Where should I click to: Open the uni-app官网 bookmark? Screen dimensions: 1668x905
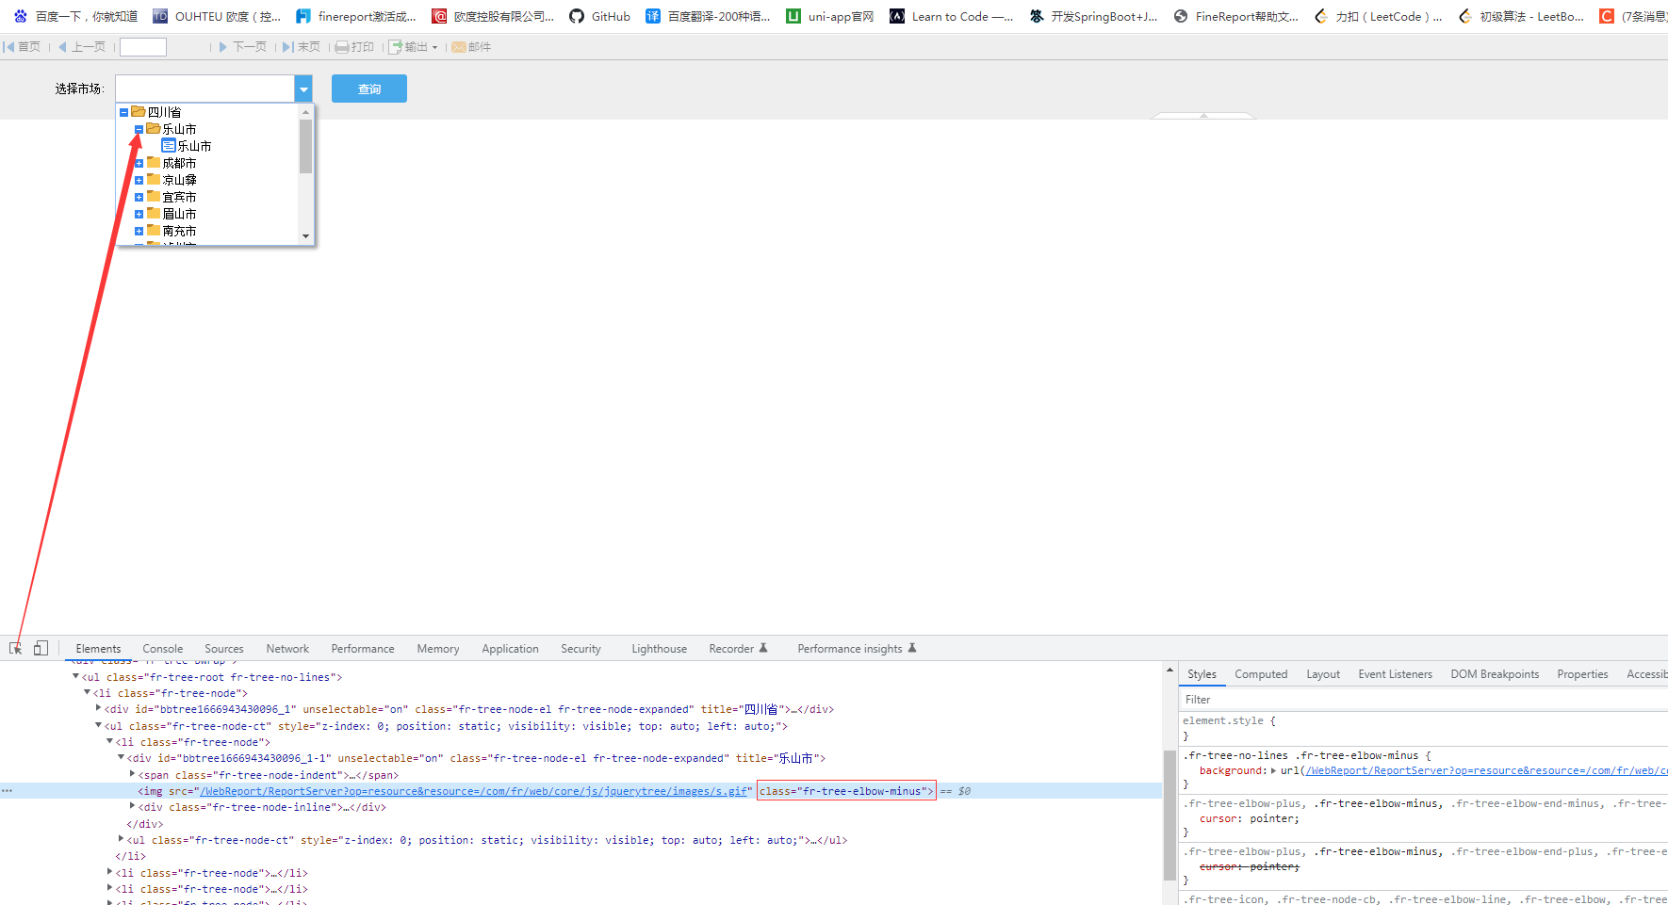point(830,16)
